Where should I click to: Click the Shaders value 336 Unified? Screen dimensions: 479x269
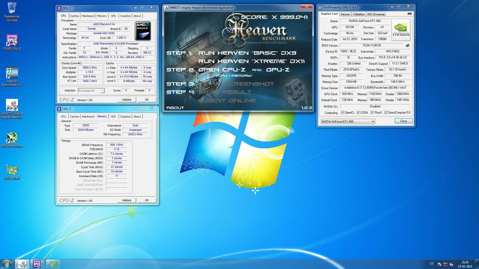point(353,63)
